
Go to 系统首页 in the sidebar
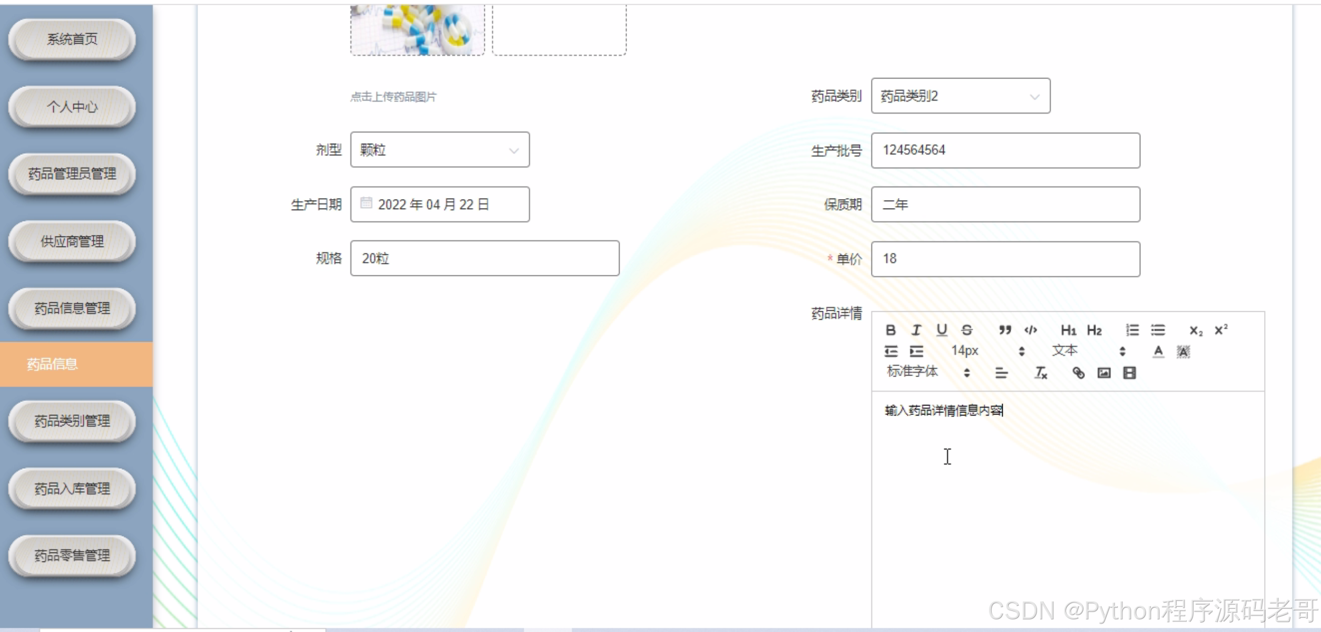coord(72,39)
